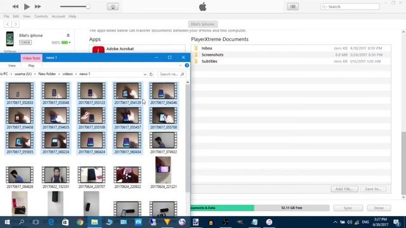The height and width of the screenshot is (228, 406).
Task: Click the iTunes fast-forward button
Action: click(x=38, y=6)
